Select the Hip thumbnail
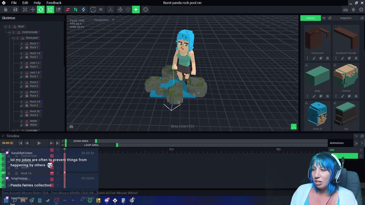 tap(346, 114)
